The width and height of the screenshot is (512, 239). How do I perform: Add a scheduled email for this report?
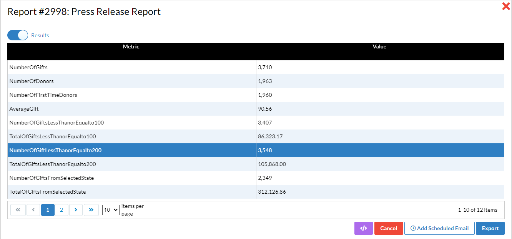pos(439,228)
